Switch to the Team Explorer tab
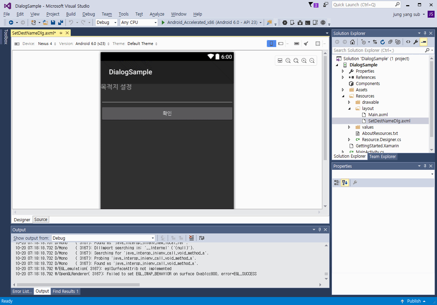The width and height of the screenshot is (437, 305). click(x=382, y=156)
